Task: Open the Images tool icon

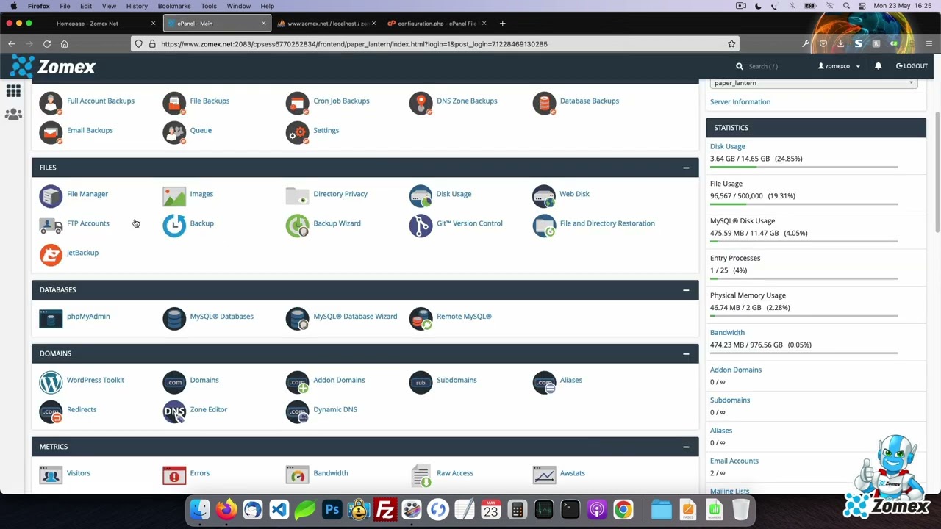Action: [174, 196]
